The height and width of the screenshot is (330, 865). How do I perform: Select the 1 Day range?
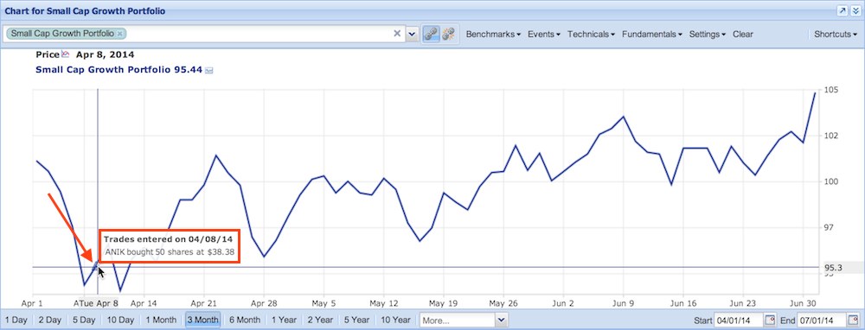(x=16, y=320)
